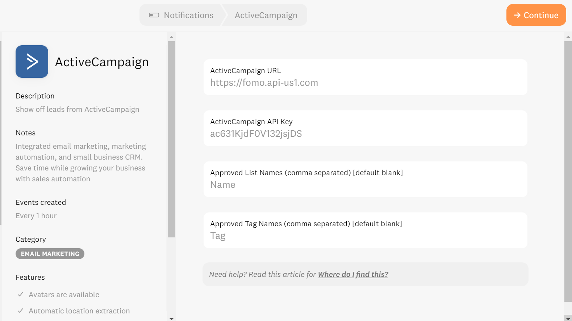Click the checkmark beside Automatic location extraction

coord(21,311)
